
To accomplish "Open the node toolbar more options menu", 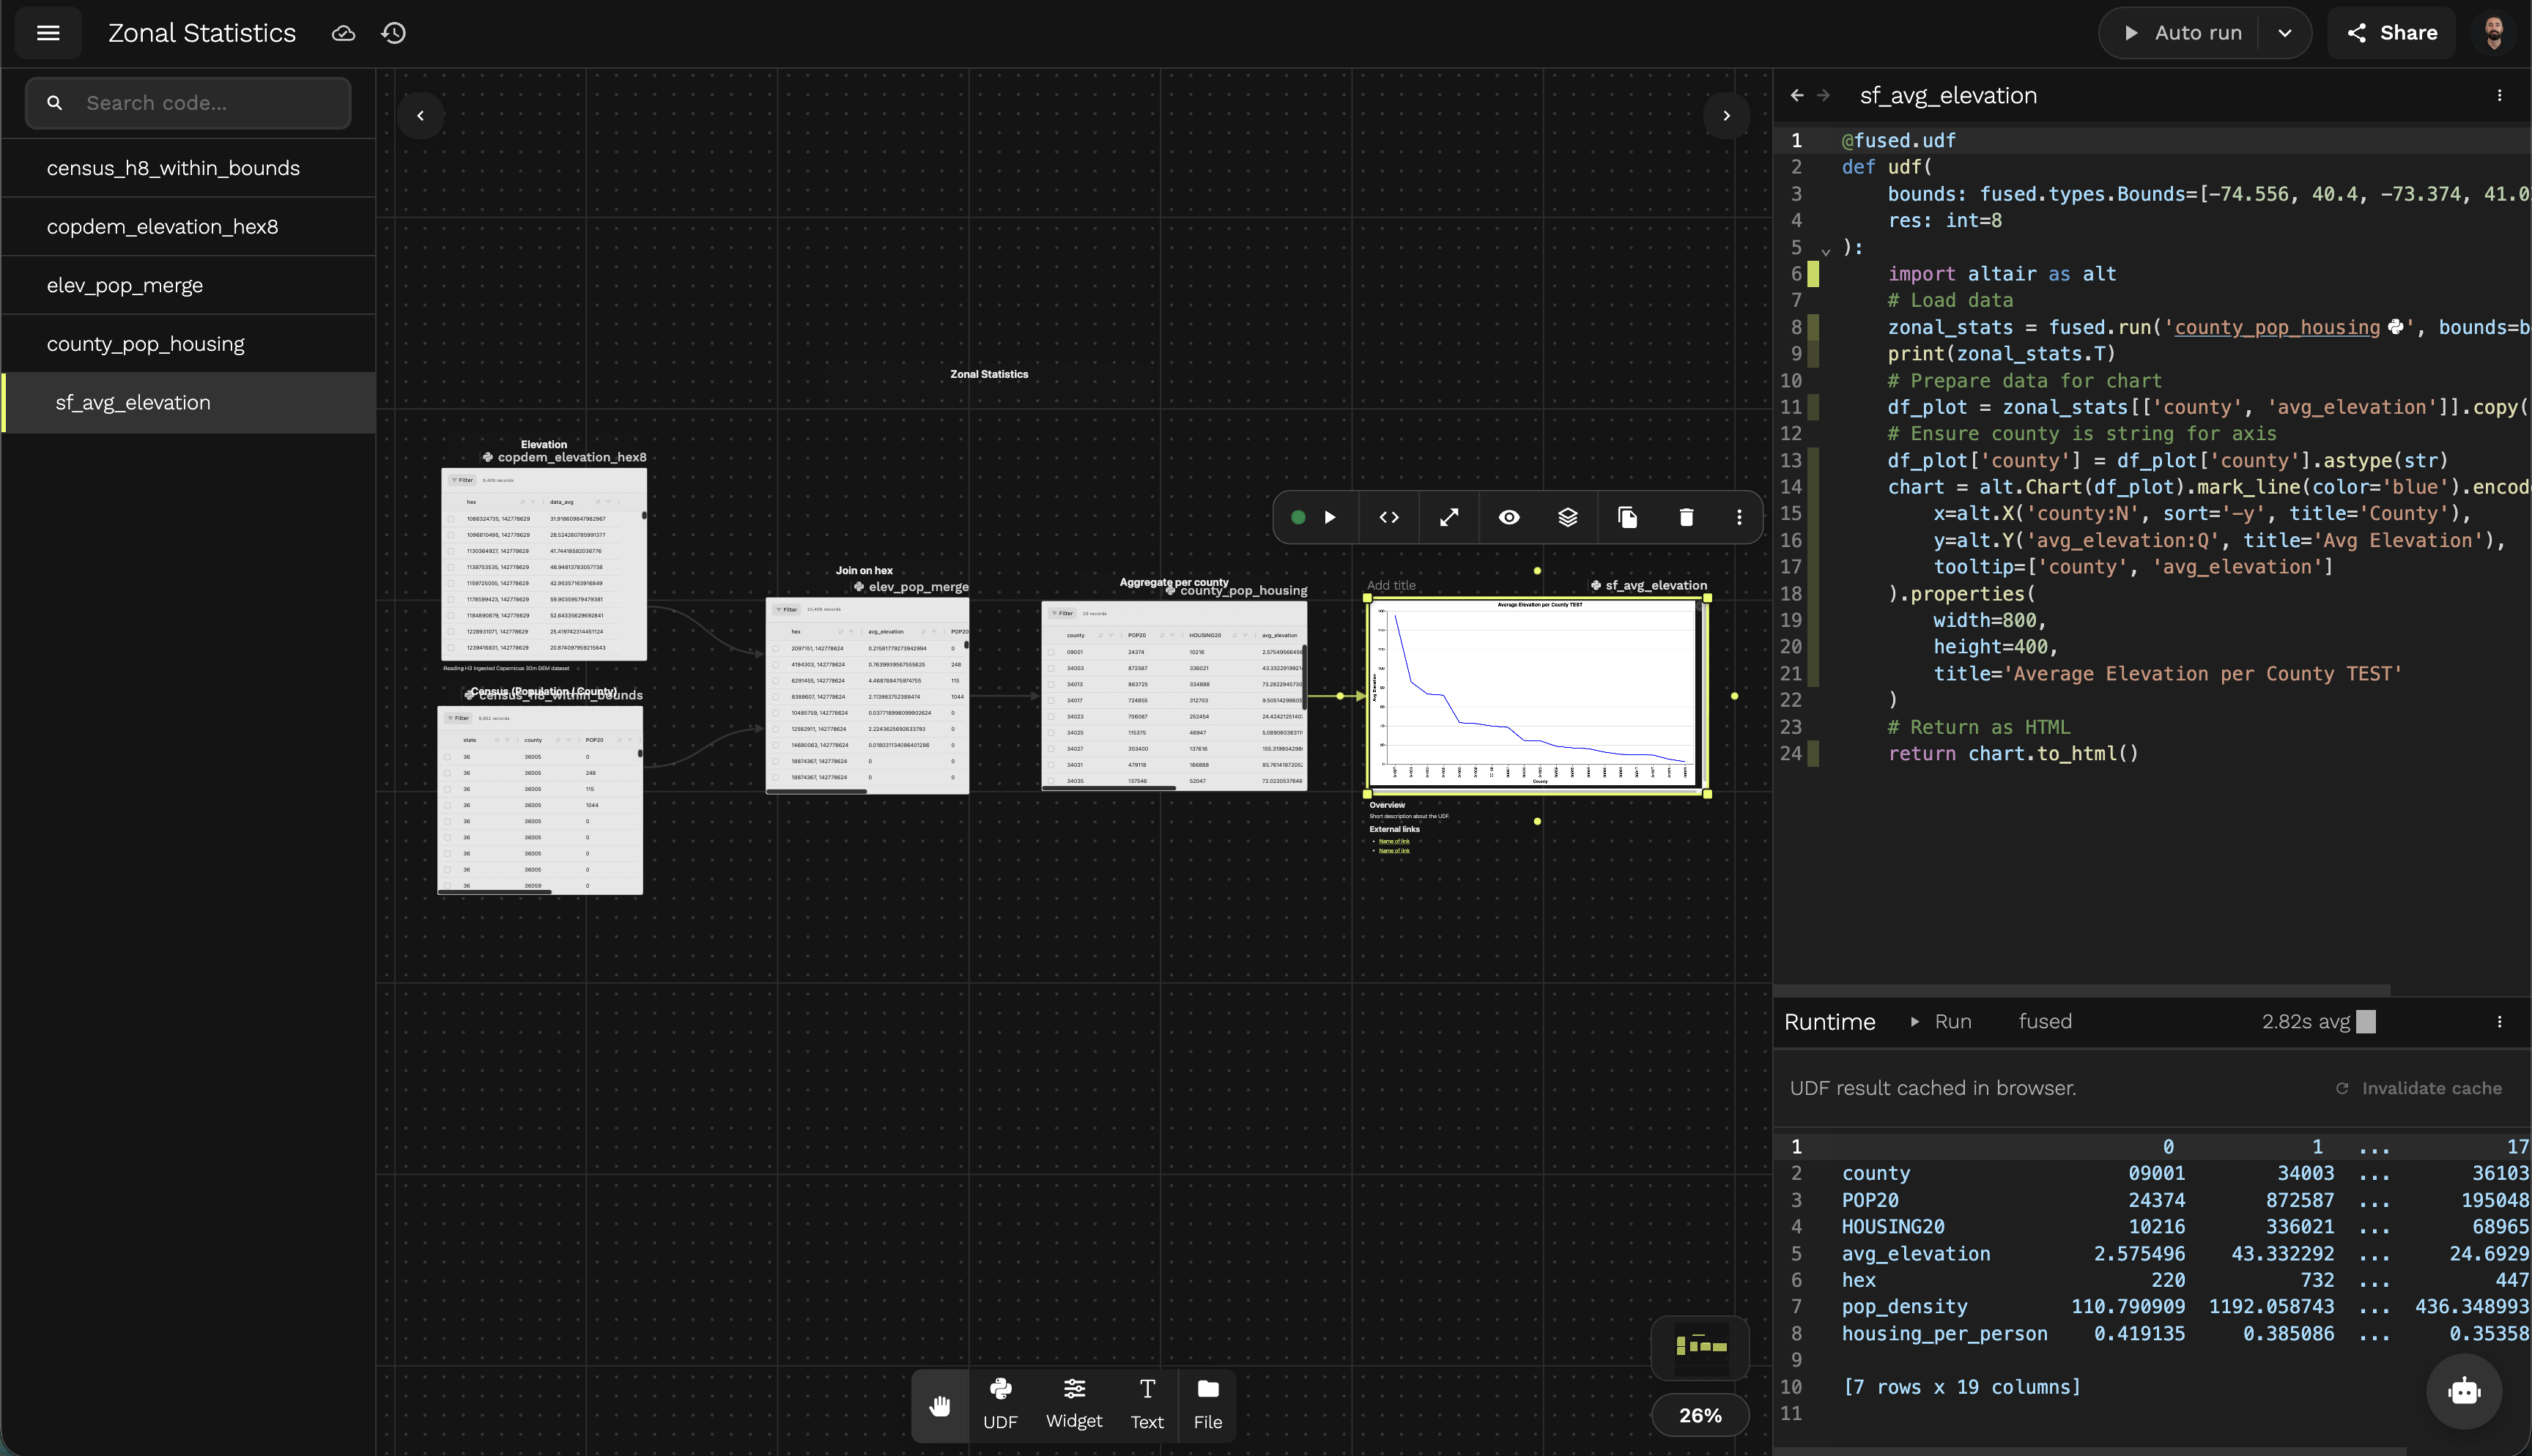I will (x=1739, y=517).
